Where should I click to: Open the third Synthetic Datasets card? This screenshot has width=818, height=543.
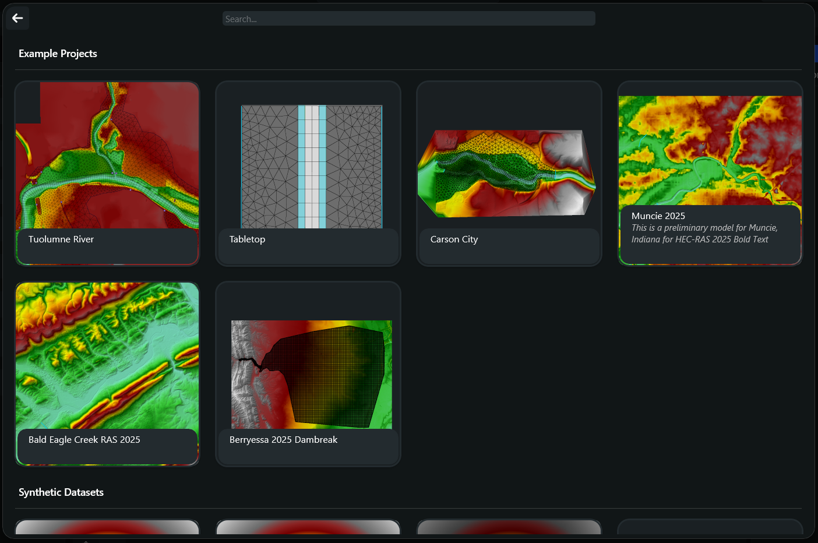[x=509, y=527]
